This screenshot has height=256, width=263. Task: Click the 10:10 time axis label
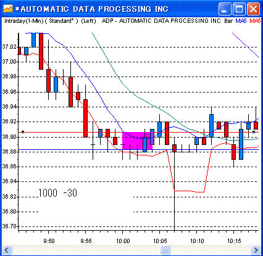pos(197,241)
